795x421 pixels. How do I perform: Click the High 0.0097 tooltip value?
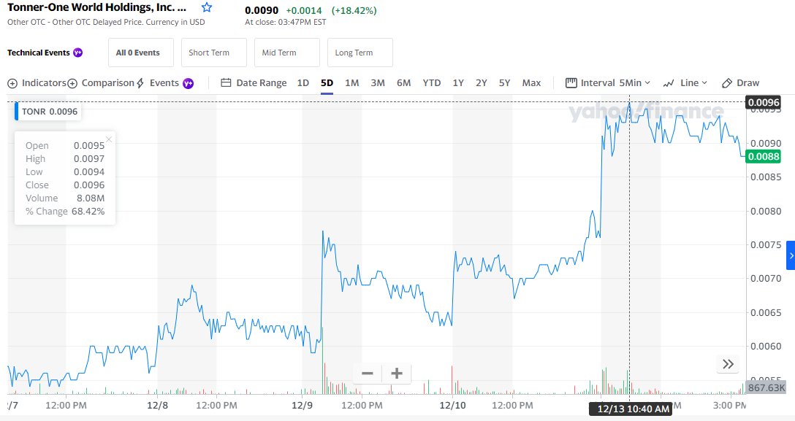point(89,159)
